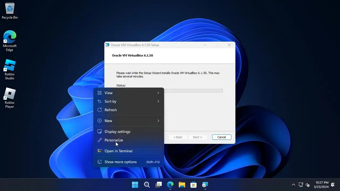Expand the chevron beside View
This screenshot has width=340, height=191.
click(158, 93)
